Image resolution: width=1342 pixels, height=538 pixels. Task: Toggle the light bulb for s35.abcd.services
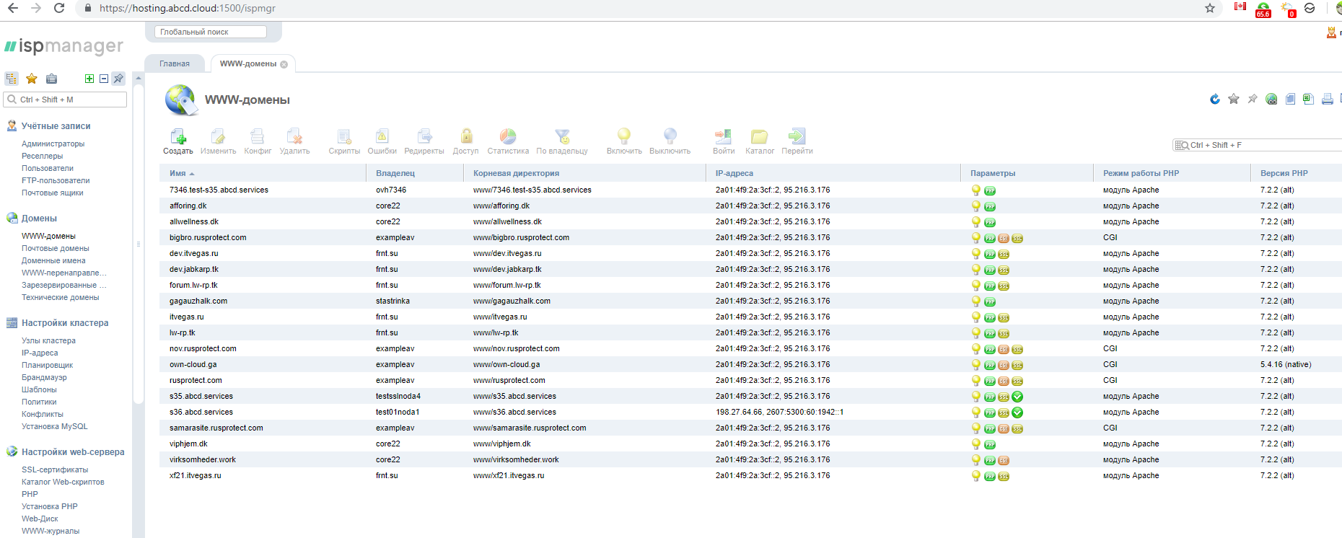click(x=976, y=397)
